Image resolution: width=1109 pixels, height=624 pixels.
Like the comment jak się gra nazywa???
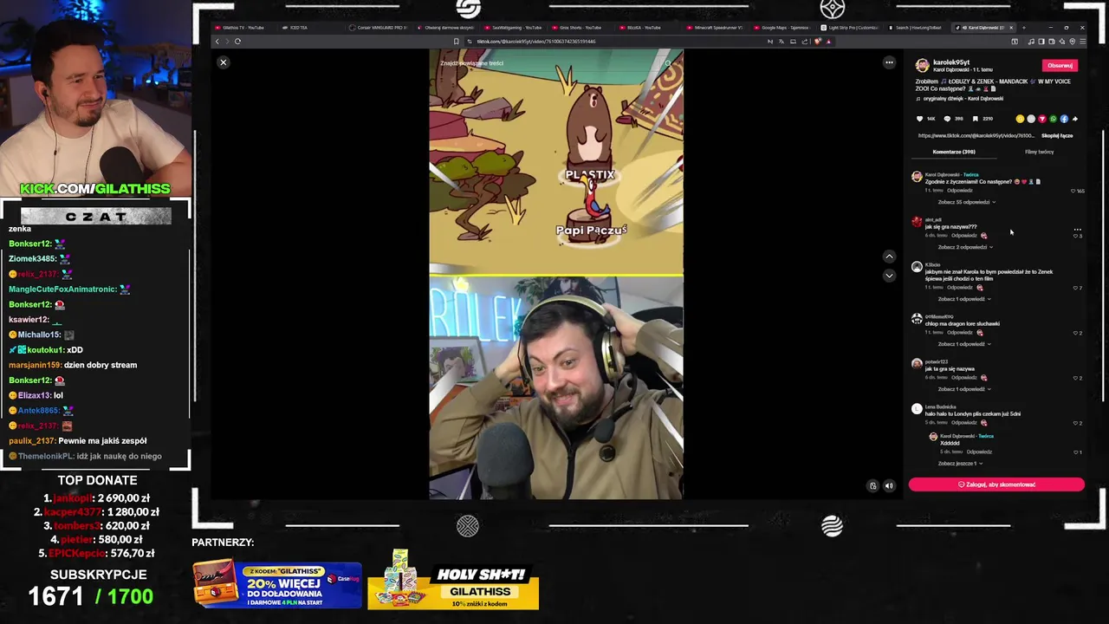1077,236
